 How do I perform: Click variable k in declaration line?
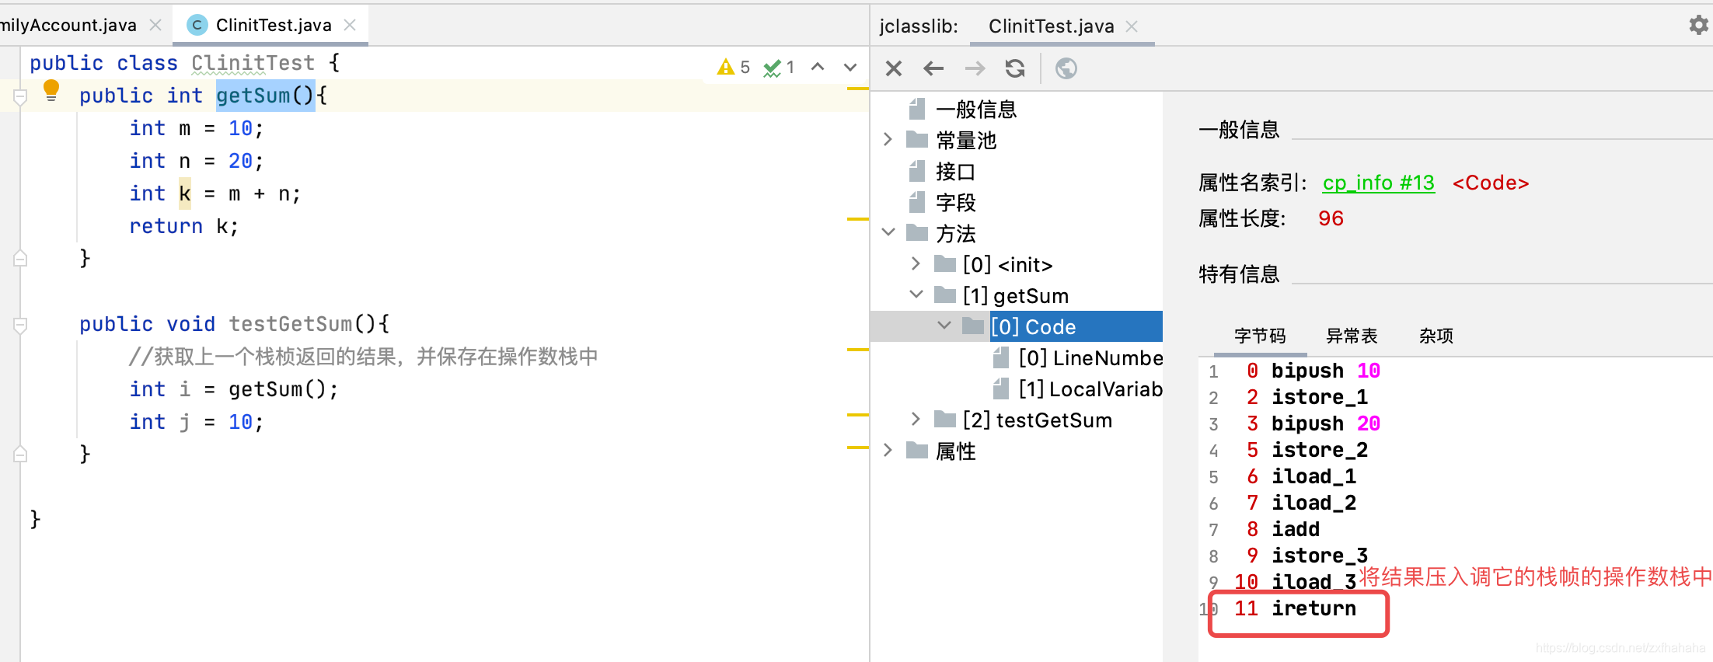tap(185, 193)
